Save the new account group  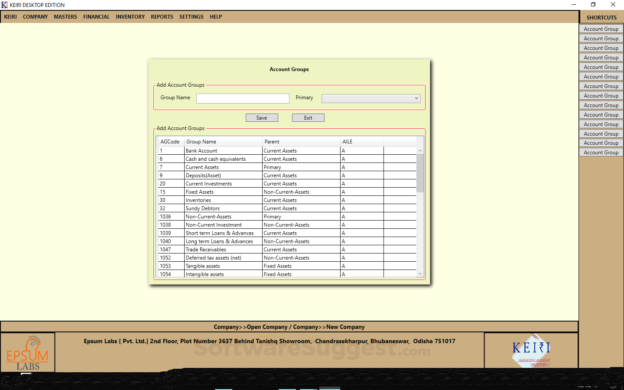pos(262,117)
